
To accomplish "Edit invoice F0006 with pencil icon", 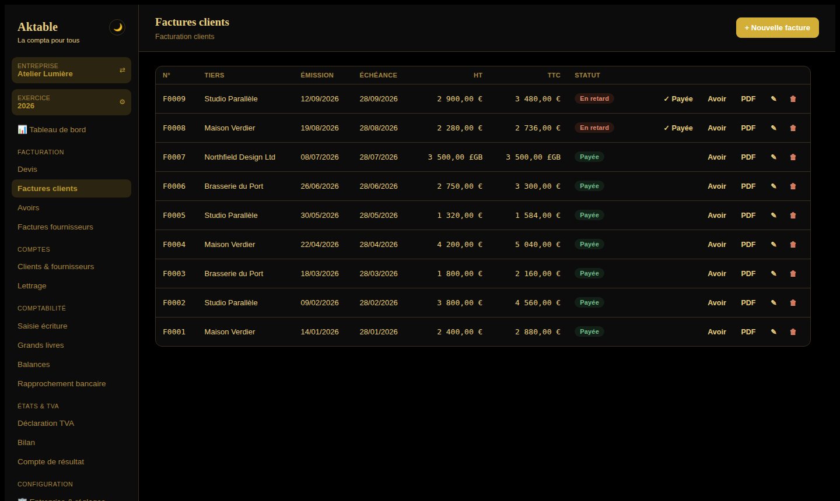I will [773, 186].
